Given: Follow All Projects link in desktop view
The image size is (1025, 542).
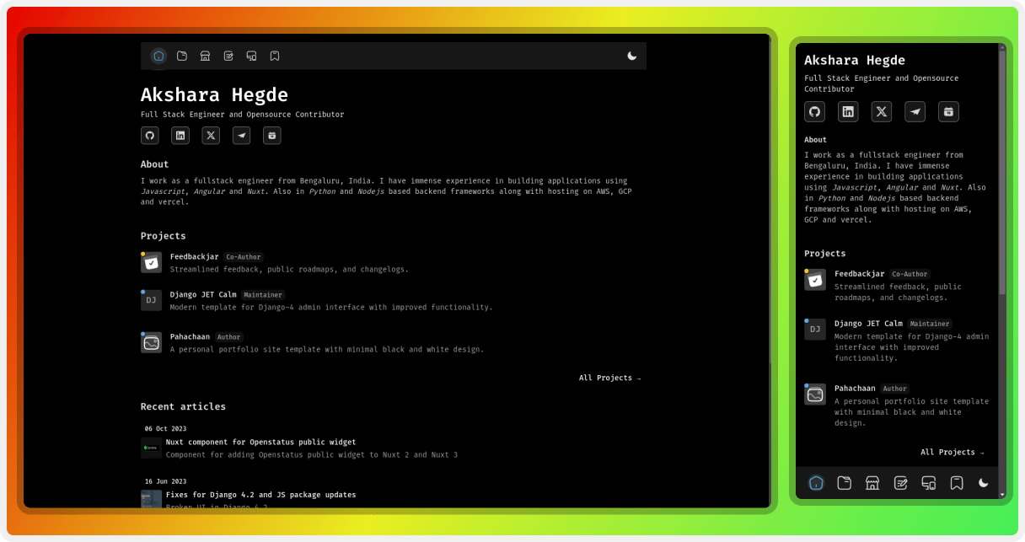Looking at the screenshot, I should [610, 378].
